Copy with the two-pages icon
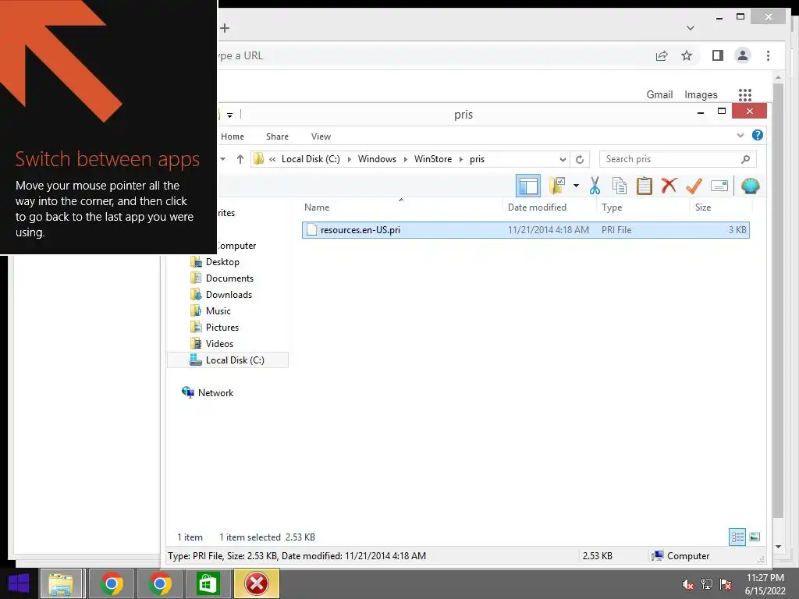 tap(619, 186)
